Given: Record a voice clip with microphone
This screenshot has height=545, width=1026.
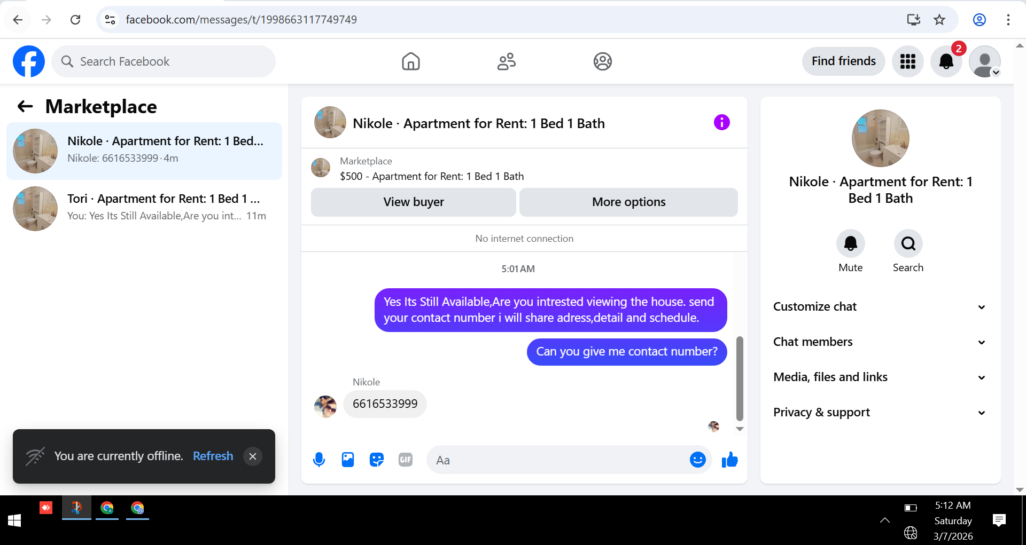Looking at the screenshot, I should point(319,460).
